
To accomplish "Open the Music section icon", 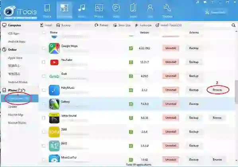I will tap(82, 8).
